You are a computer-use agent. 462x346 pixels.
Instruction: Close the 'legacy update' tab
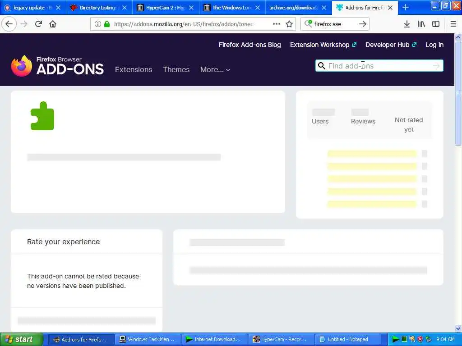[x=58, y=8]
